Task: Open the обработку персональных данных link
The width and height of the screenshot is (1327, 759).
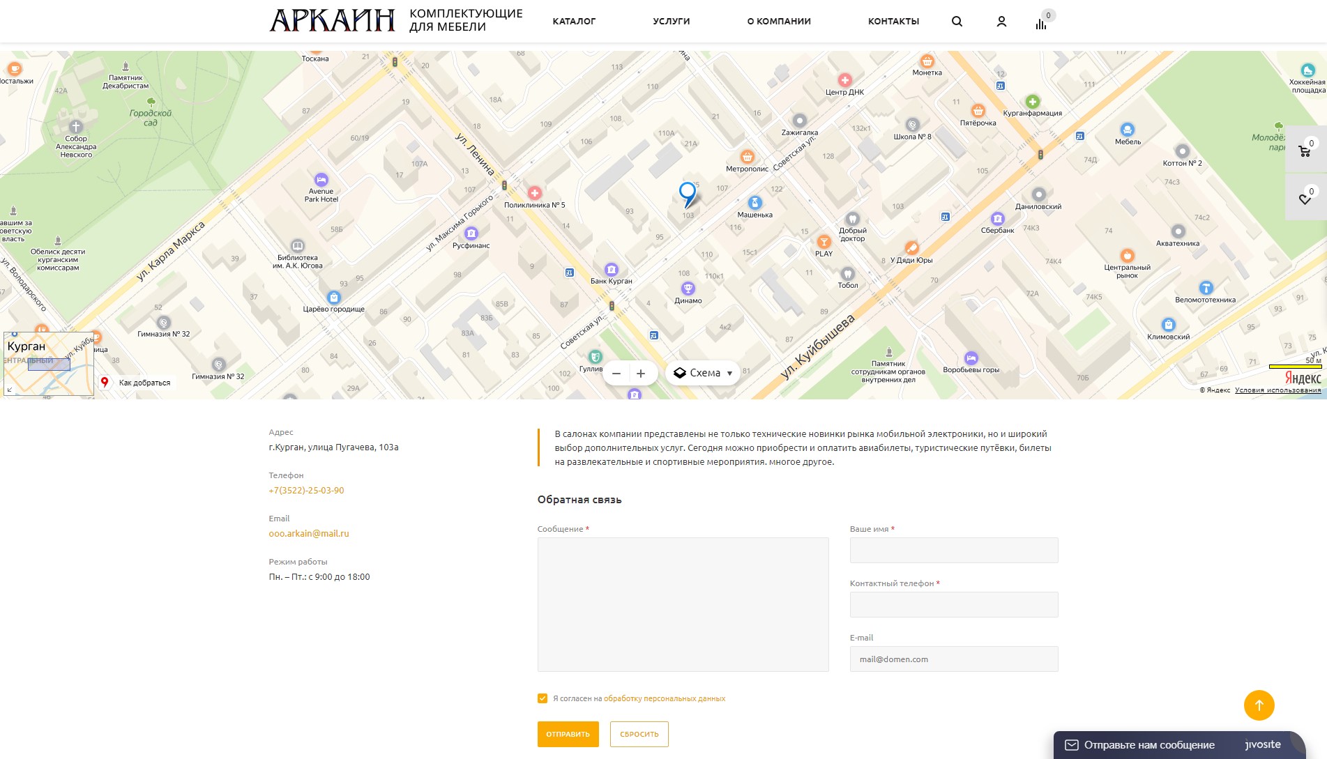Action: tap(665, 698)
